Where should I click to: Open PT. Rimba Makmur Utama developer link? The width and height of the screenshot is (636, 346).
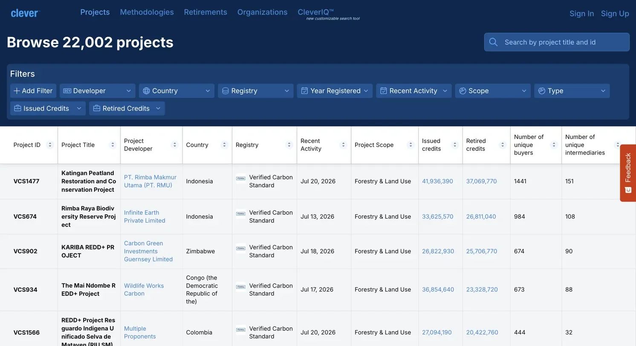[150, 181]
